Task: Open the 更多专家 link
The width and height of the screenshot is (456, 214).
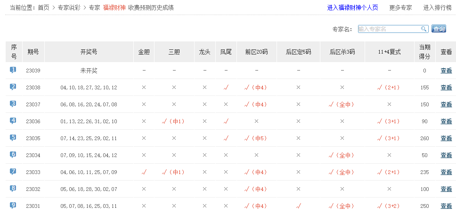Action: click(x=400, y=8)
